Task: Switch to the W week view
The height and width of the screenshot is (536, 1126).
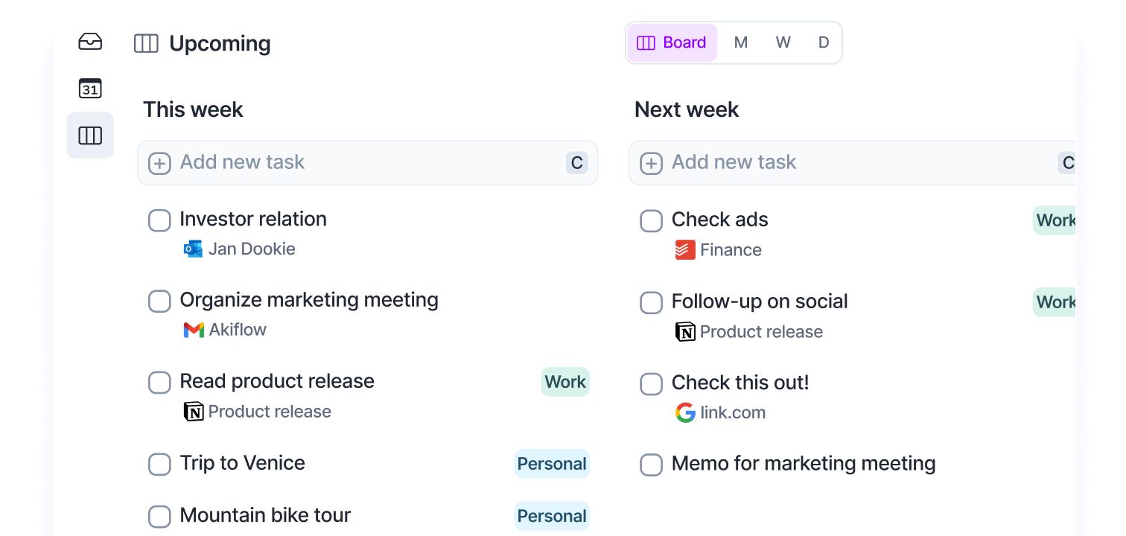Action: [x=783, y=42]
